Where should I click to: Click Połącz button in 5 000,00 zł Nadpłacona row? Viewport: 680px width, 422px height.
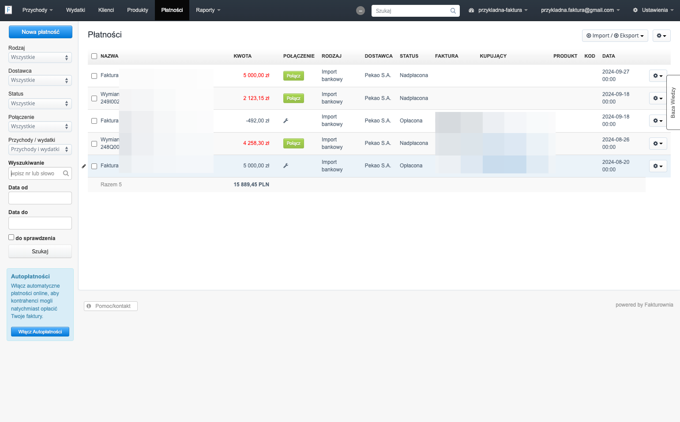(293, 76)
